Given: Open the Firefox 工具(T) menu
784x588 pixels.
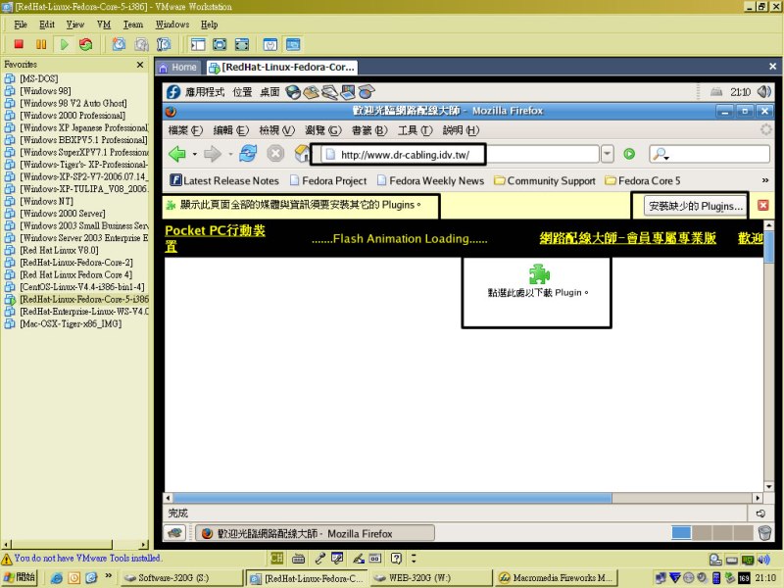Looking at the screenshot, I should click(x=415, y=130).
